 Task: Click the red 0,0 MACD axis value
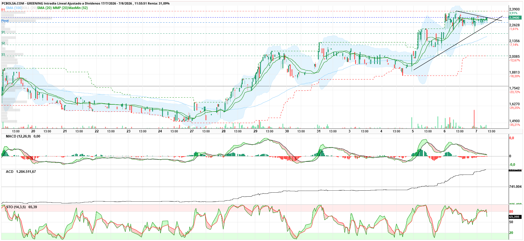click(512, 138)
